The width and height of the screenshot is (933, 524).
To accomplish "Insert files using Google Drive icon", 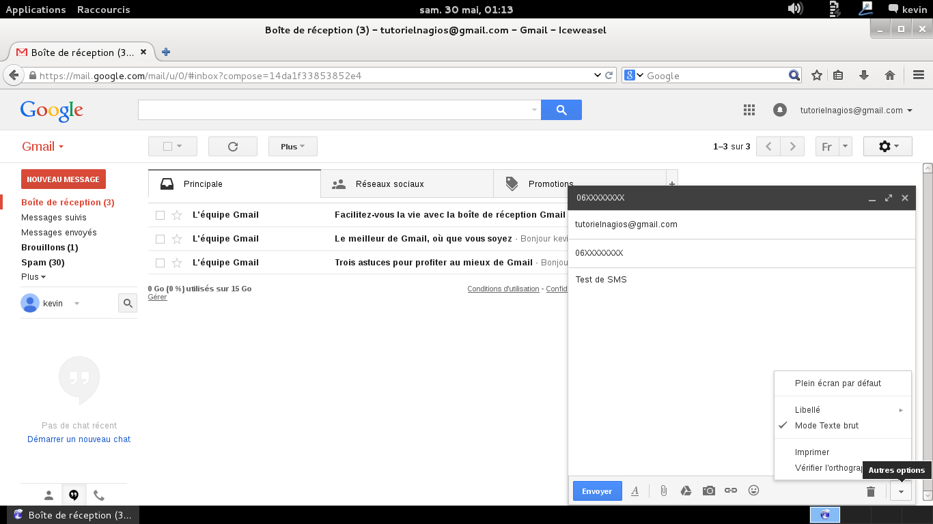I will tap(686, 491).
